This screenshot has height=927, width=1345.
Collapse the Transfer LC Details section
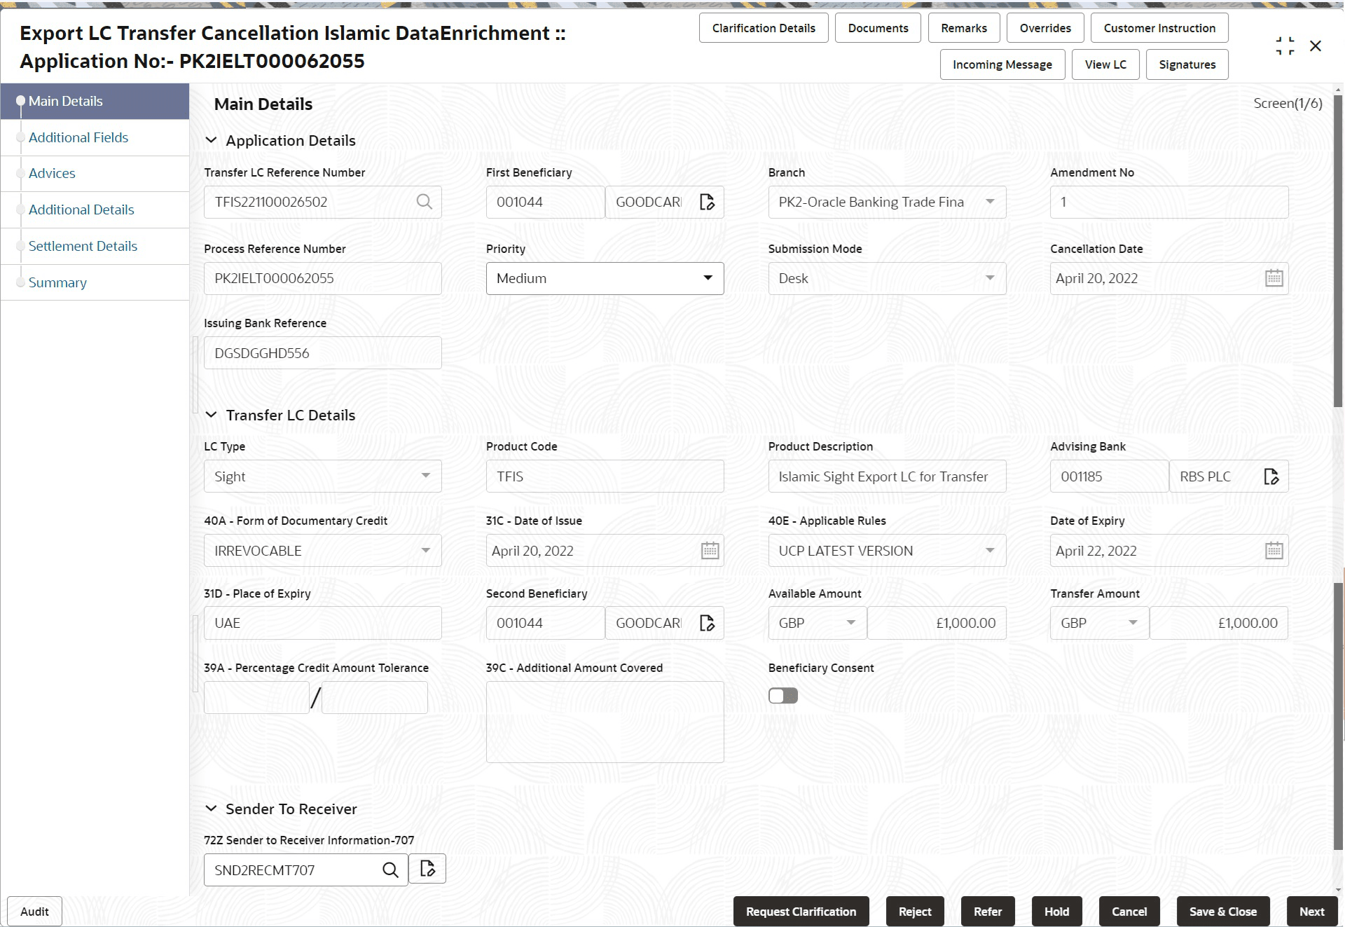[211, 415]
